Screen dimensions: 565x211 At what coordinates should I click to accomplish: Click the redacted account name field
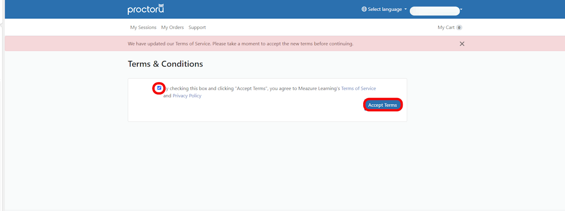(434, 11)
